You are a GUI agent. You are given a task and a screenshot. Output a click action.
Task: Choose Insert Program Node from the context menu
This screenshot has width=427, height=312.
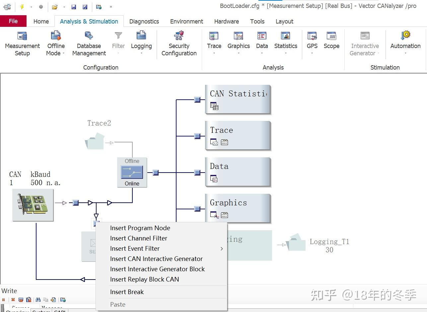(140, 228)
